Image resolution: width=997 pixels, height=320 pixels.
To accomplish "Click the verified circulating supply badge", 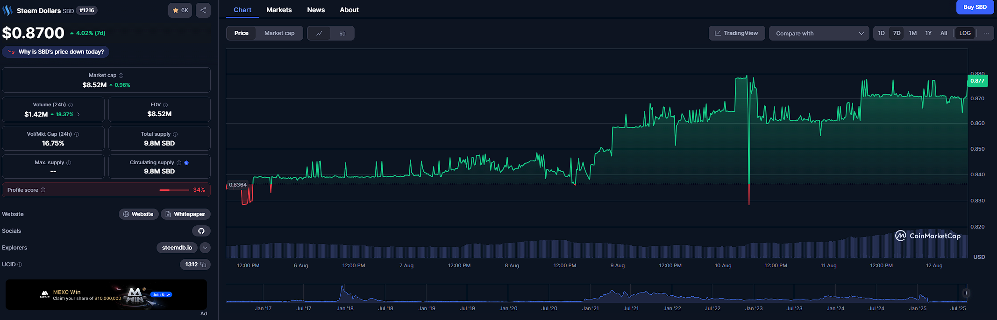I will pos(186,163).
